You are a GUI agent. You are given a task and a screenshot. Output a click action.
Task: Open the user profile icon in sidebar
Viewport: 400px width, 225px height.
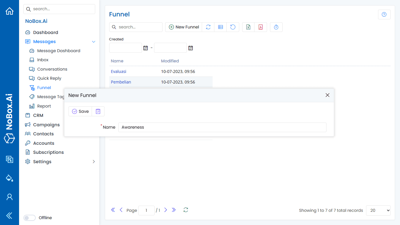point(9,197)
